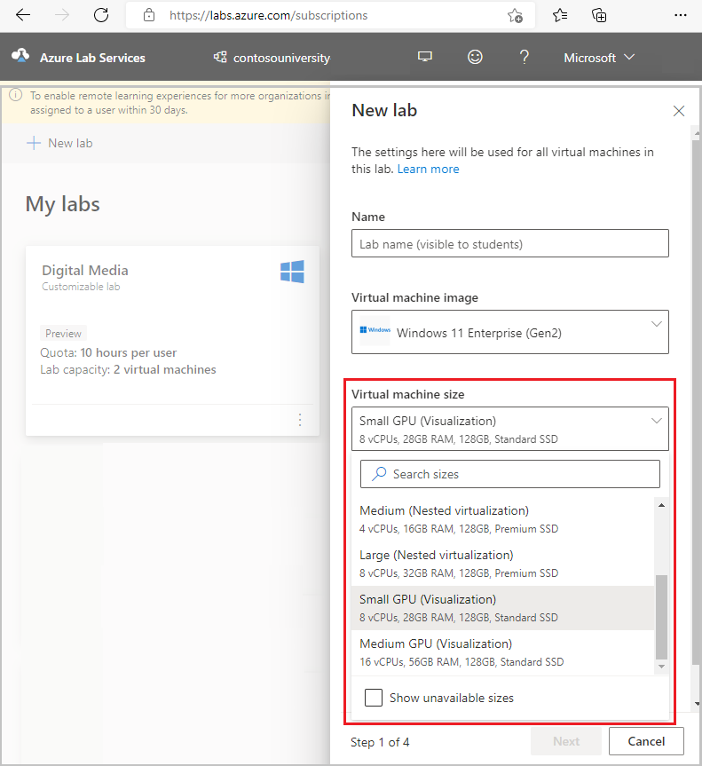
Task: Choose Small GPU (Visualization) list option
Action: pos(502,608)
